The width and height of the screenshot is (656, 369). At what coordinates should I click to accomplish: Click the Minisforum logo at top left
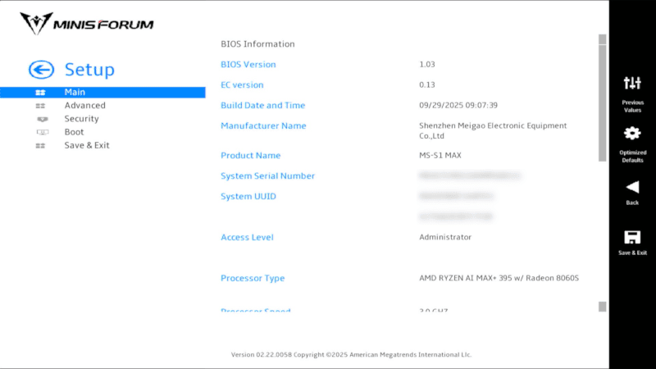88,23
